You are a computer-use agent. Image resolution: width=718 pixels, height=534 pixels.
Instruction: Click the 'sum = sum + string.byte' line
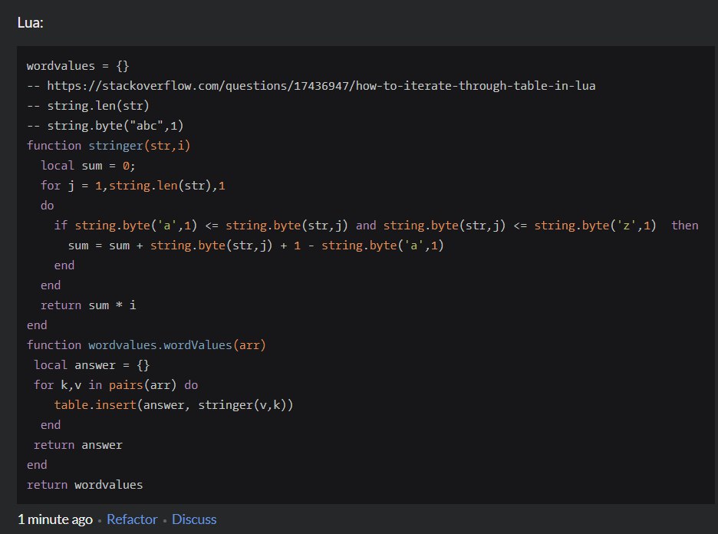click(x=256, y=246)
